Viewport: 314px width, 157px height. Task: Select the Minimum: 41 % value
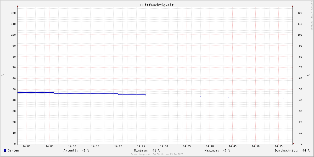pos(147,150)
